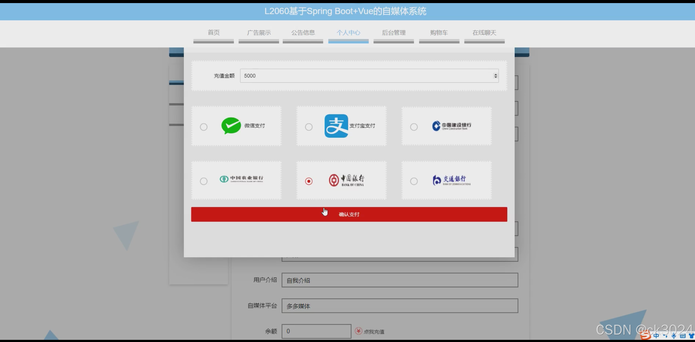This screenshot has height=342, width=695.
Task: Click the ¥ icon beside 点我充值
Action: 358,331
